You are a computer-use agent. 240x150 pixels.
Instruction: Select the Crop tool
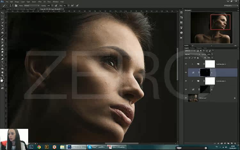[x=2, y=26]
